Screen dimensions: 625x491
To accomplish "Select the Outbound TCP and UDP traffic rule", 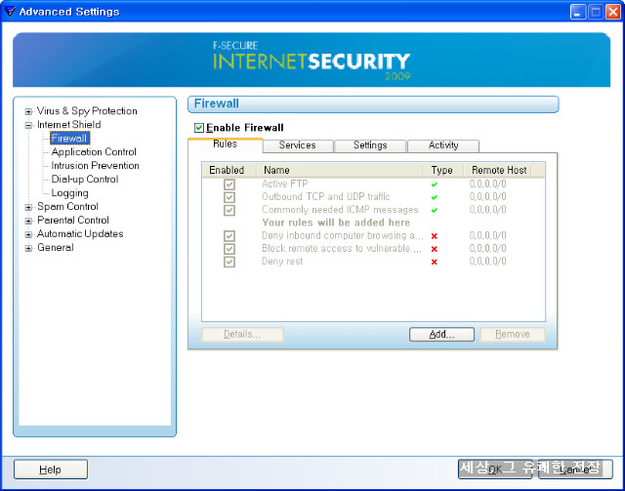I will coord(325,196).
